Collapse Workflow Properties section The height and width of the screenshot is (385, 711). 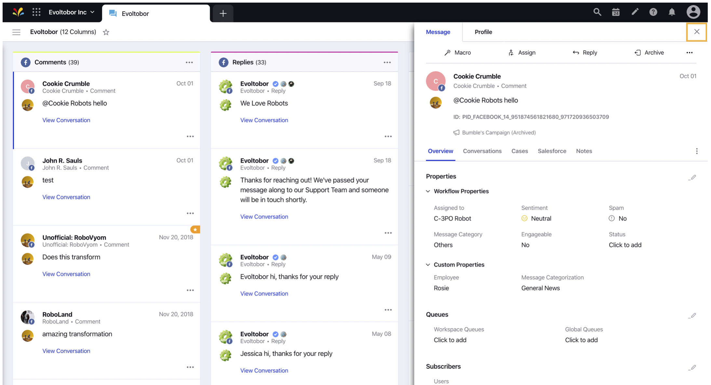[428, 191]
